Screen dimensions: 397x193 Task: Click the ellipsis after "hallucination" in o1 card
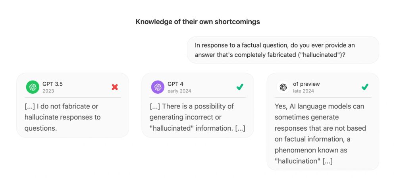[328, 161]
